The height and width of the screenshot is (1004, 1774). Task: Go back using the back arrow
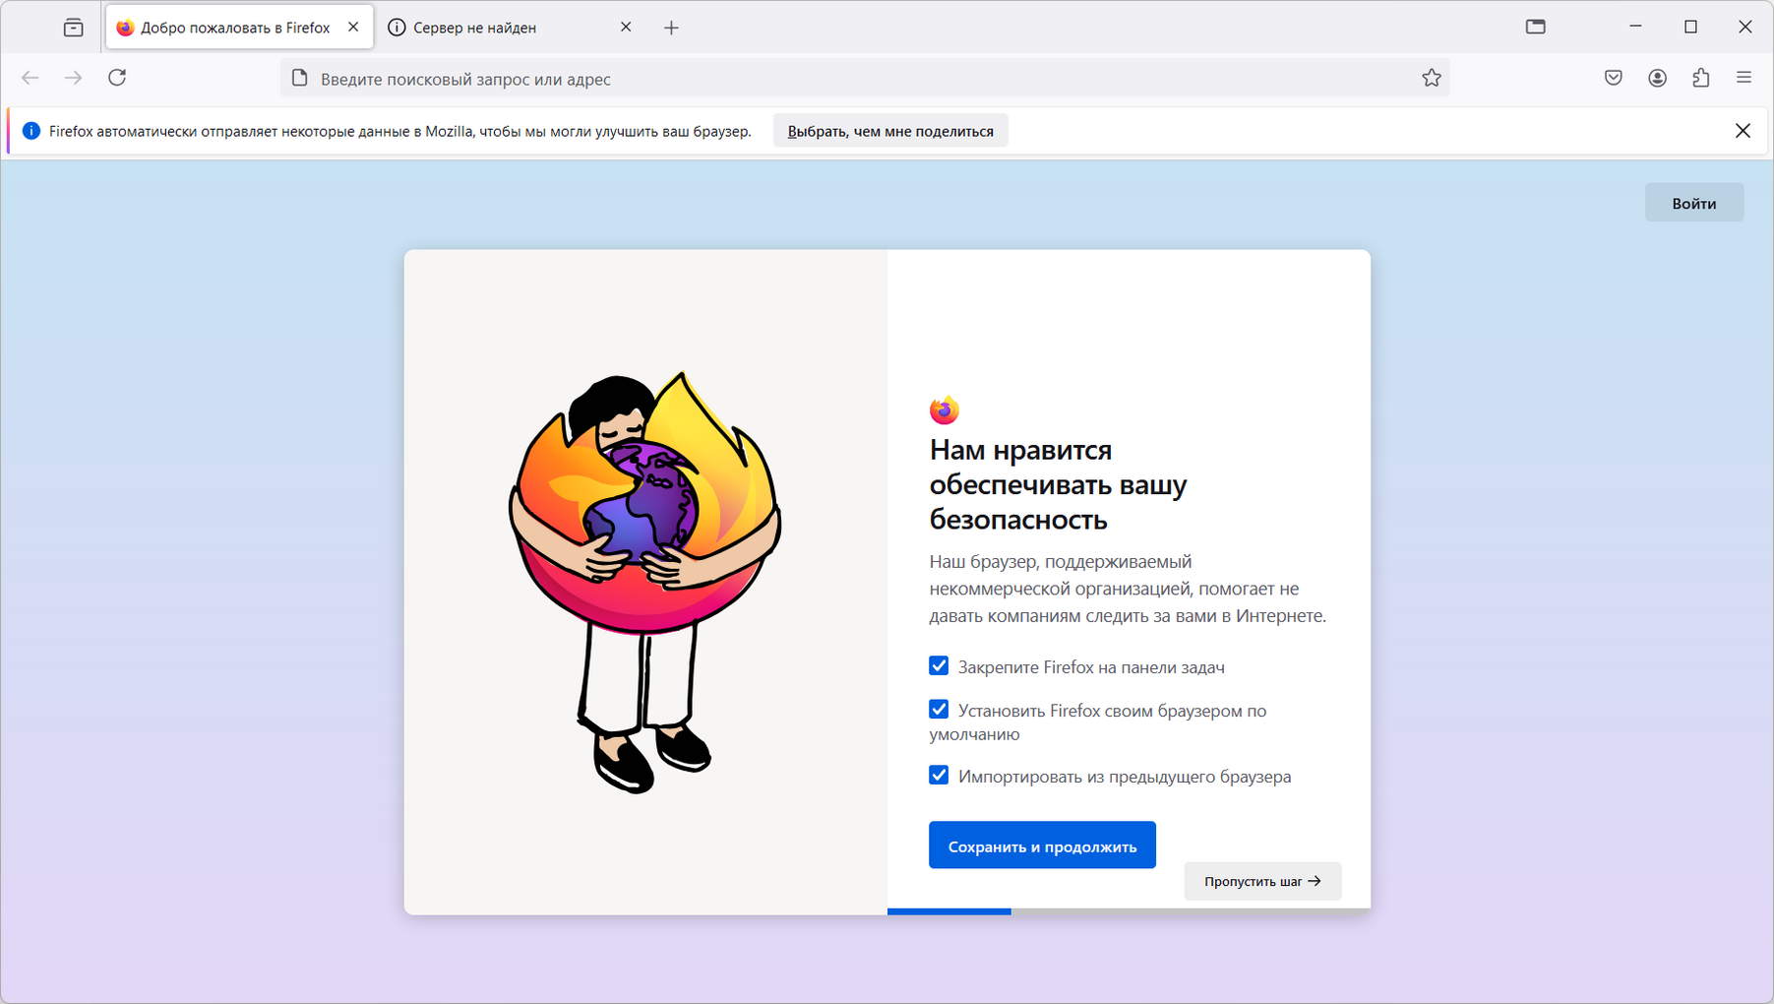(31, 78)
